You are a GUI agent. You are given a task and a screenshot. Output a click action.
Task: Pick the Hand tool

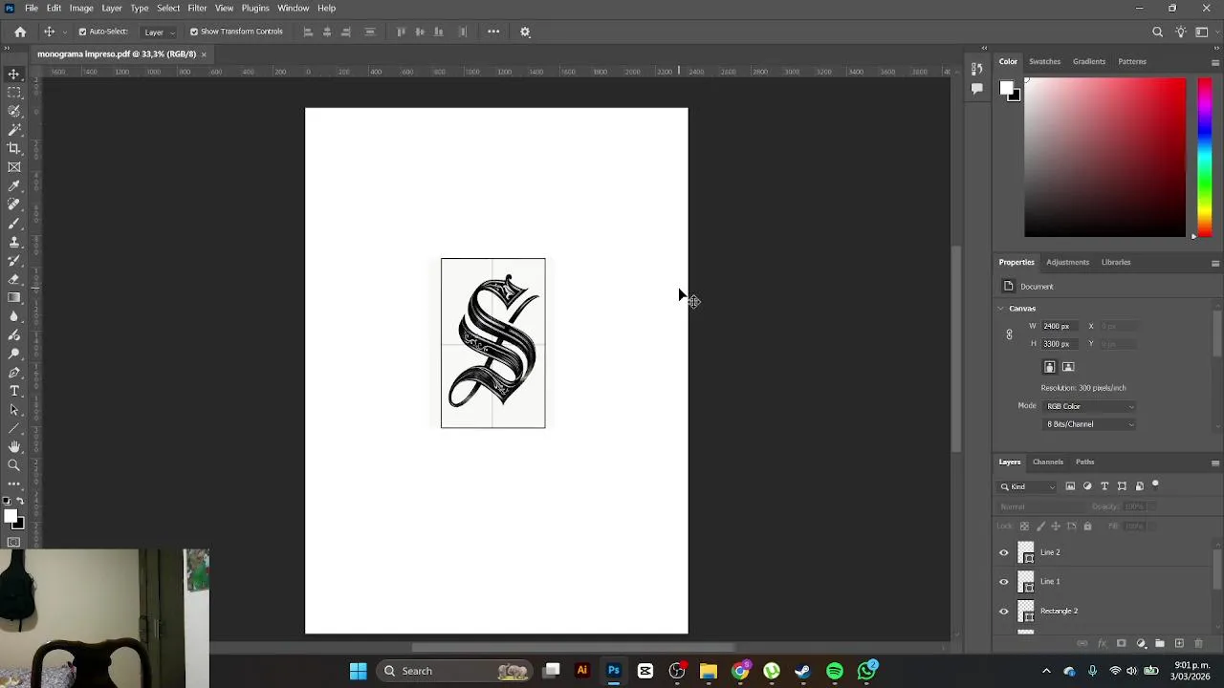pos(14,446)
